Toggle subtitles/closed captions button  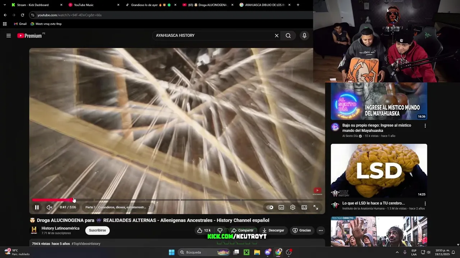pos(281,207)
